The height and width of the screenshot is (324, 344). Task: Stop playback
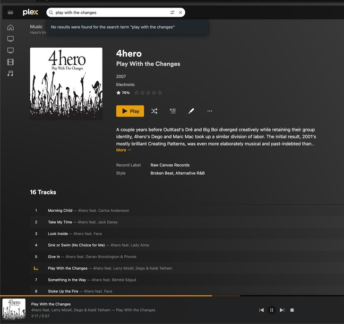coord(292,310)
